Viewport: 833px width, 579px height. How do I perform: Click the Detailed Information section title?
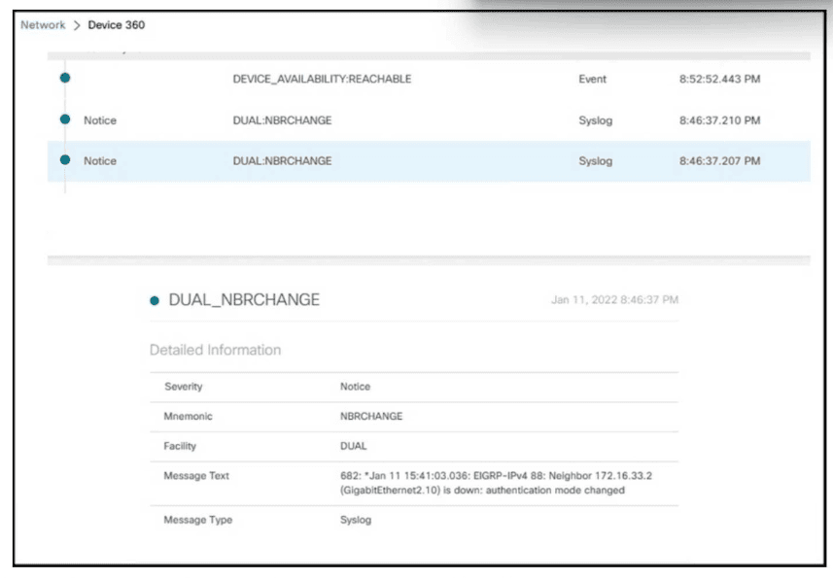[x=215, y=350]
